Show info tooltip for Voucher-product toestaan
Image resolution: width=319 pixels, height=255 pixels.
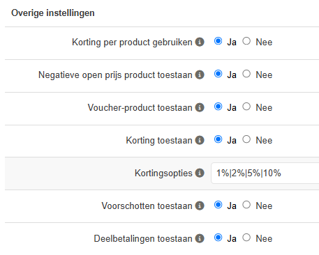tap(200, 107)
